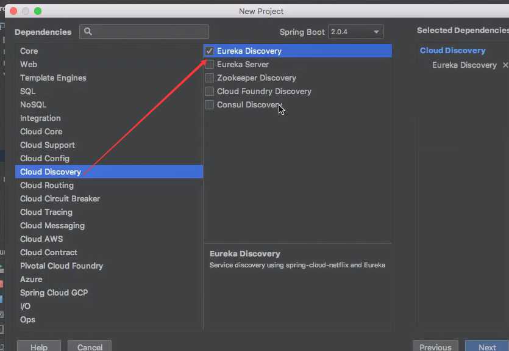Enable the Consul Discovery checkbox
Viewport: 509px width, 351px height.
click(209, 104)
